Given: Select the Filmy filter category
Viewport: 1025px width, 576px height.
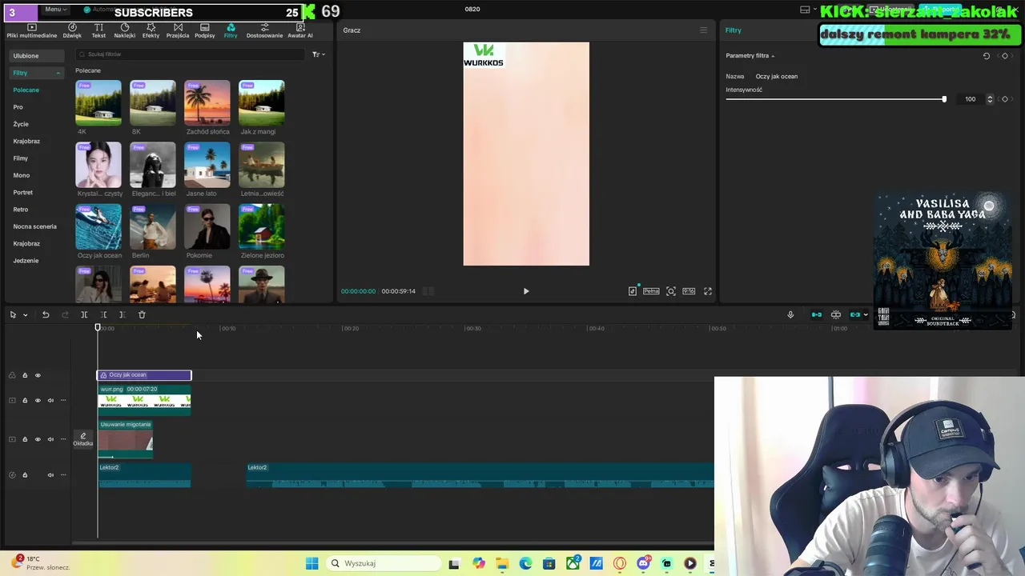Looking at the screenshot, I should click(21, 158).
